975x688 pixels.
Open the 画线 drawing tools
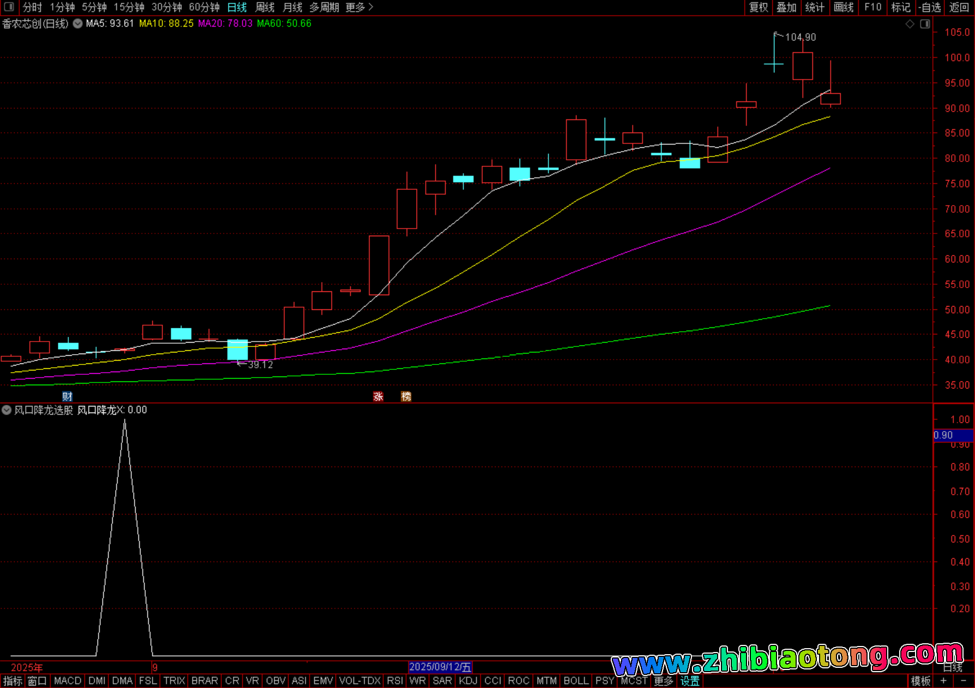pos(844,7)
